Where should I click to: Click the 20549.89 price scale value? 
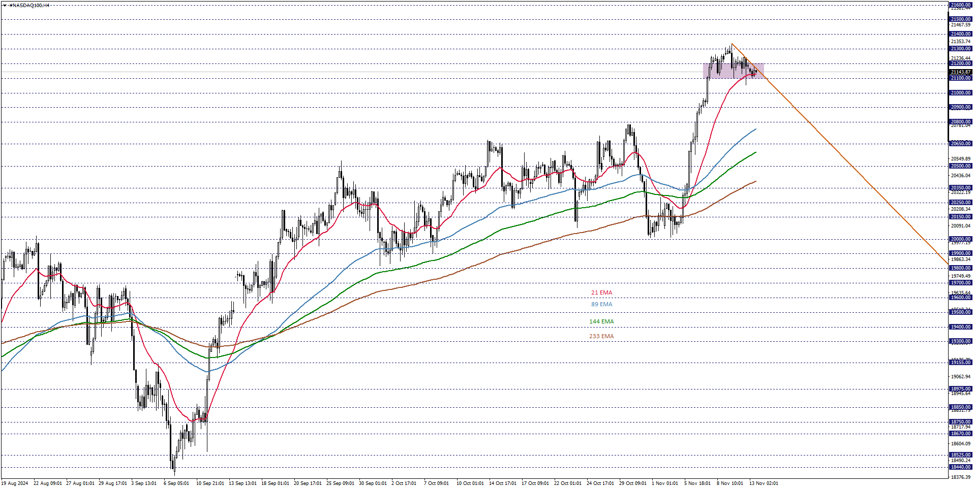(x=961, y=159)
